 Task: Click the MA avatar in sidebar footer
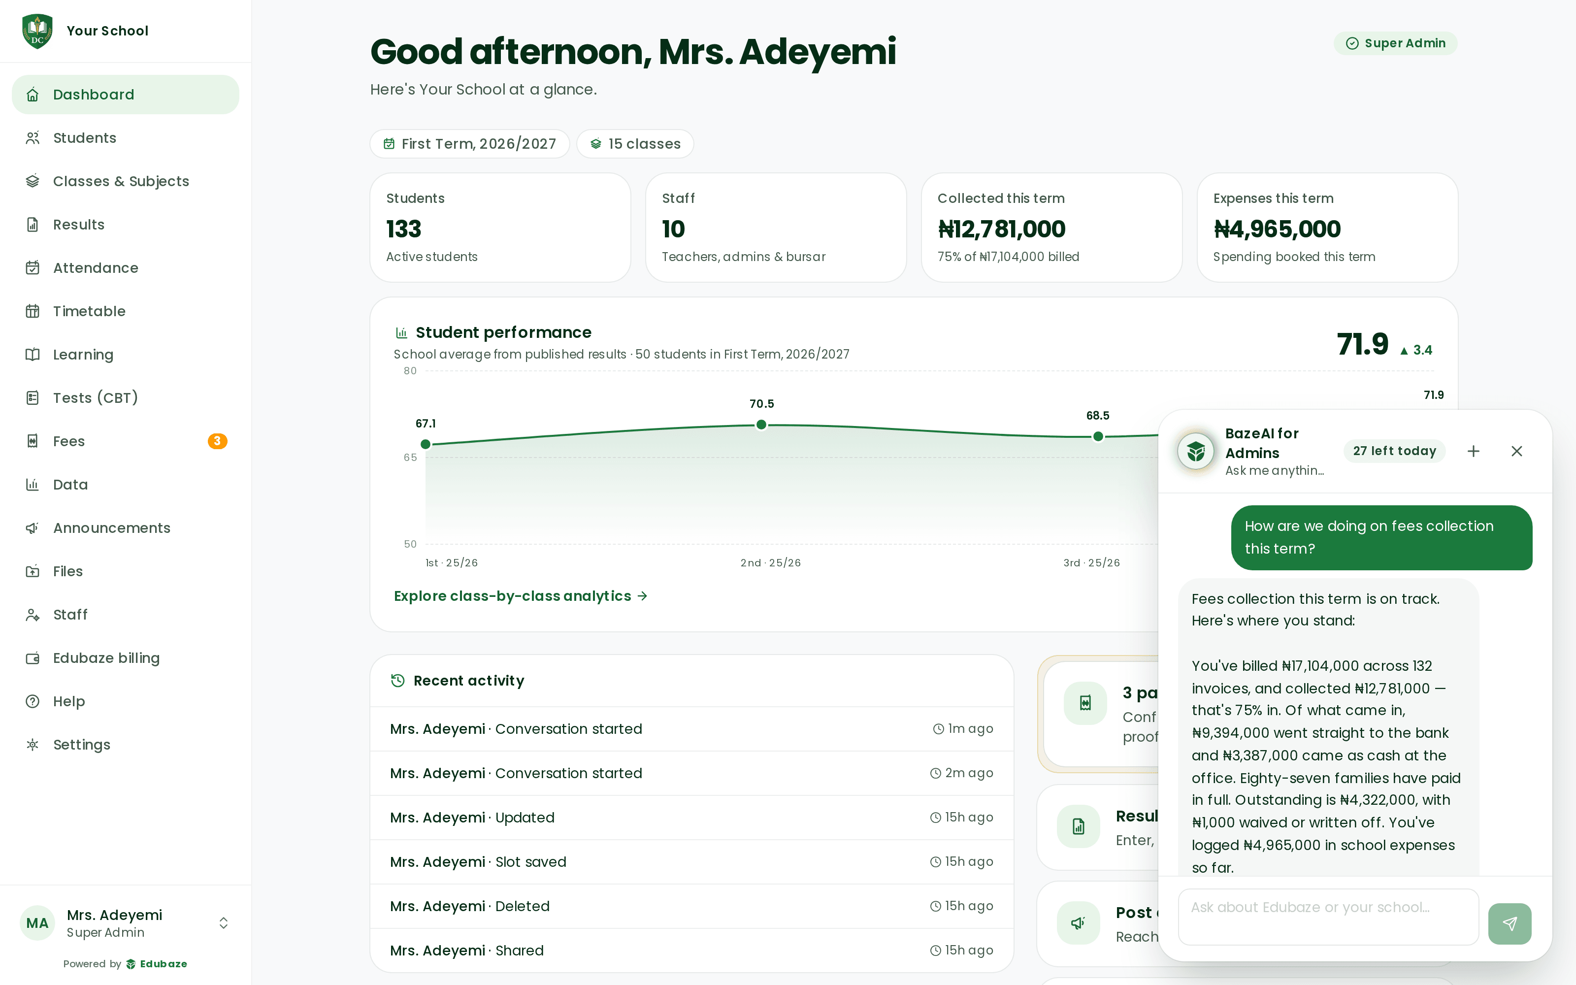(37, 923)
